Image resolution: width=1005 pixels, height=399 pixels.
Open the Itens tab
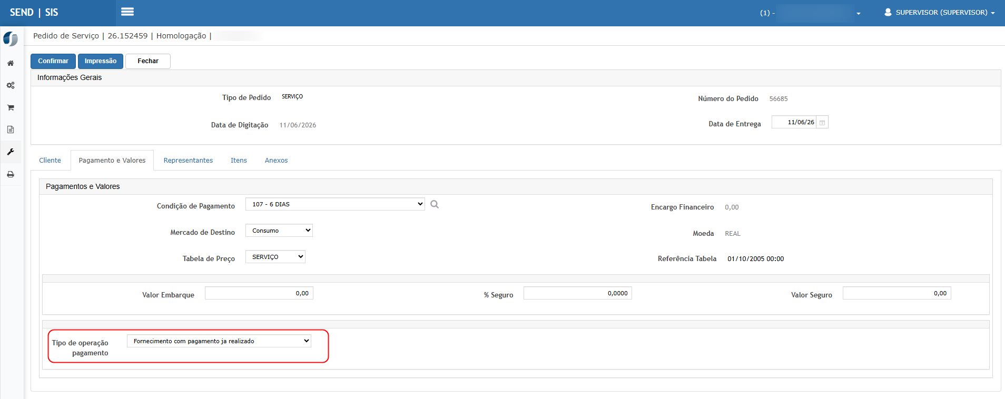pos(239,161)
